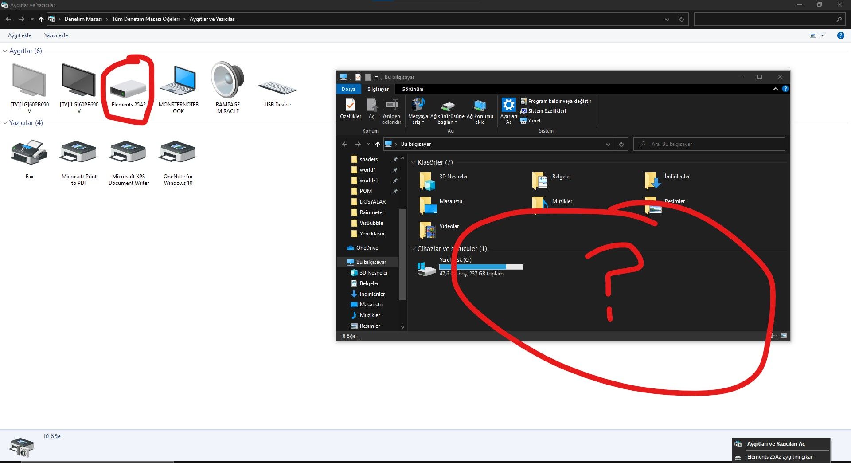
Task: Choose Elements 25A2 aygıtını çıkar
Action: (781, 457)
